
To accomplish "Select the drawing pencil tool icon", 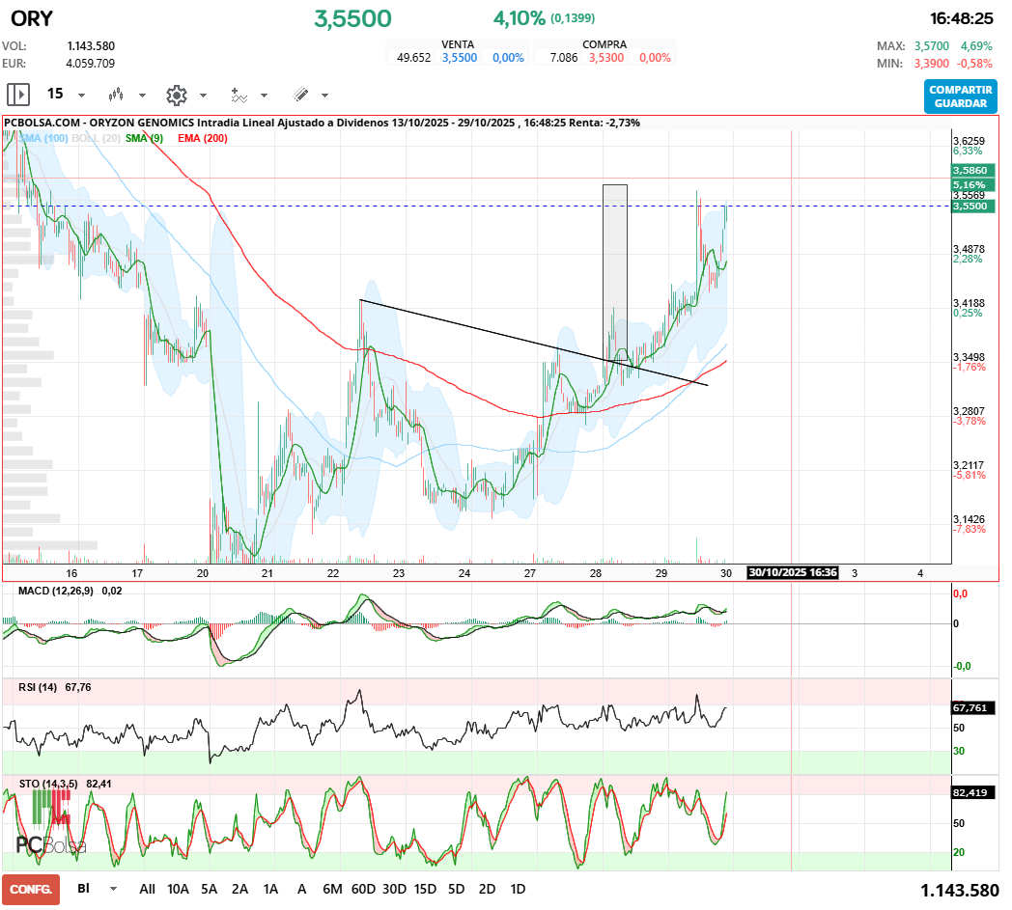I will [x=301, y=95].
